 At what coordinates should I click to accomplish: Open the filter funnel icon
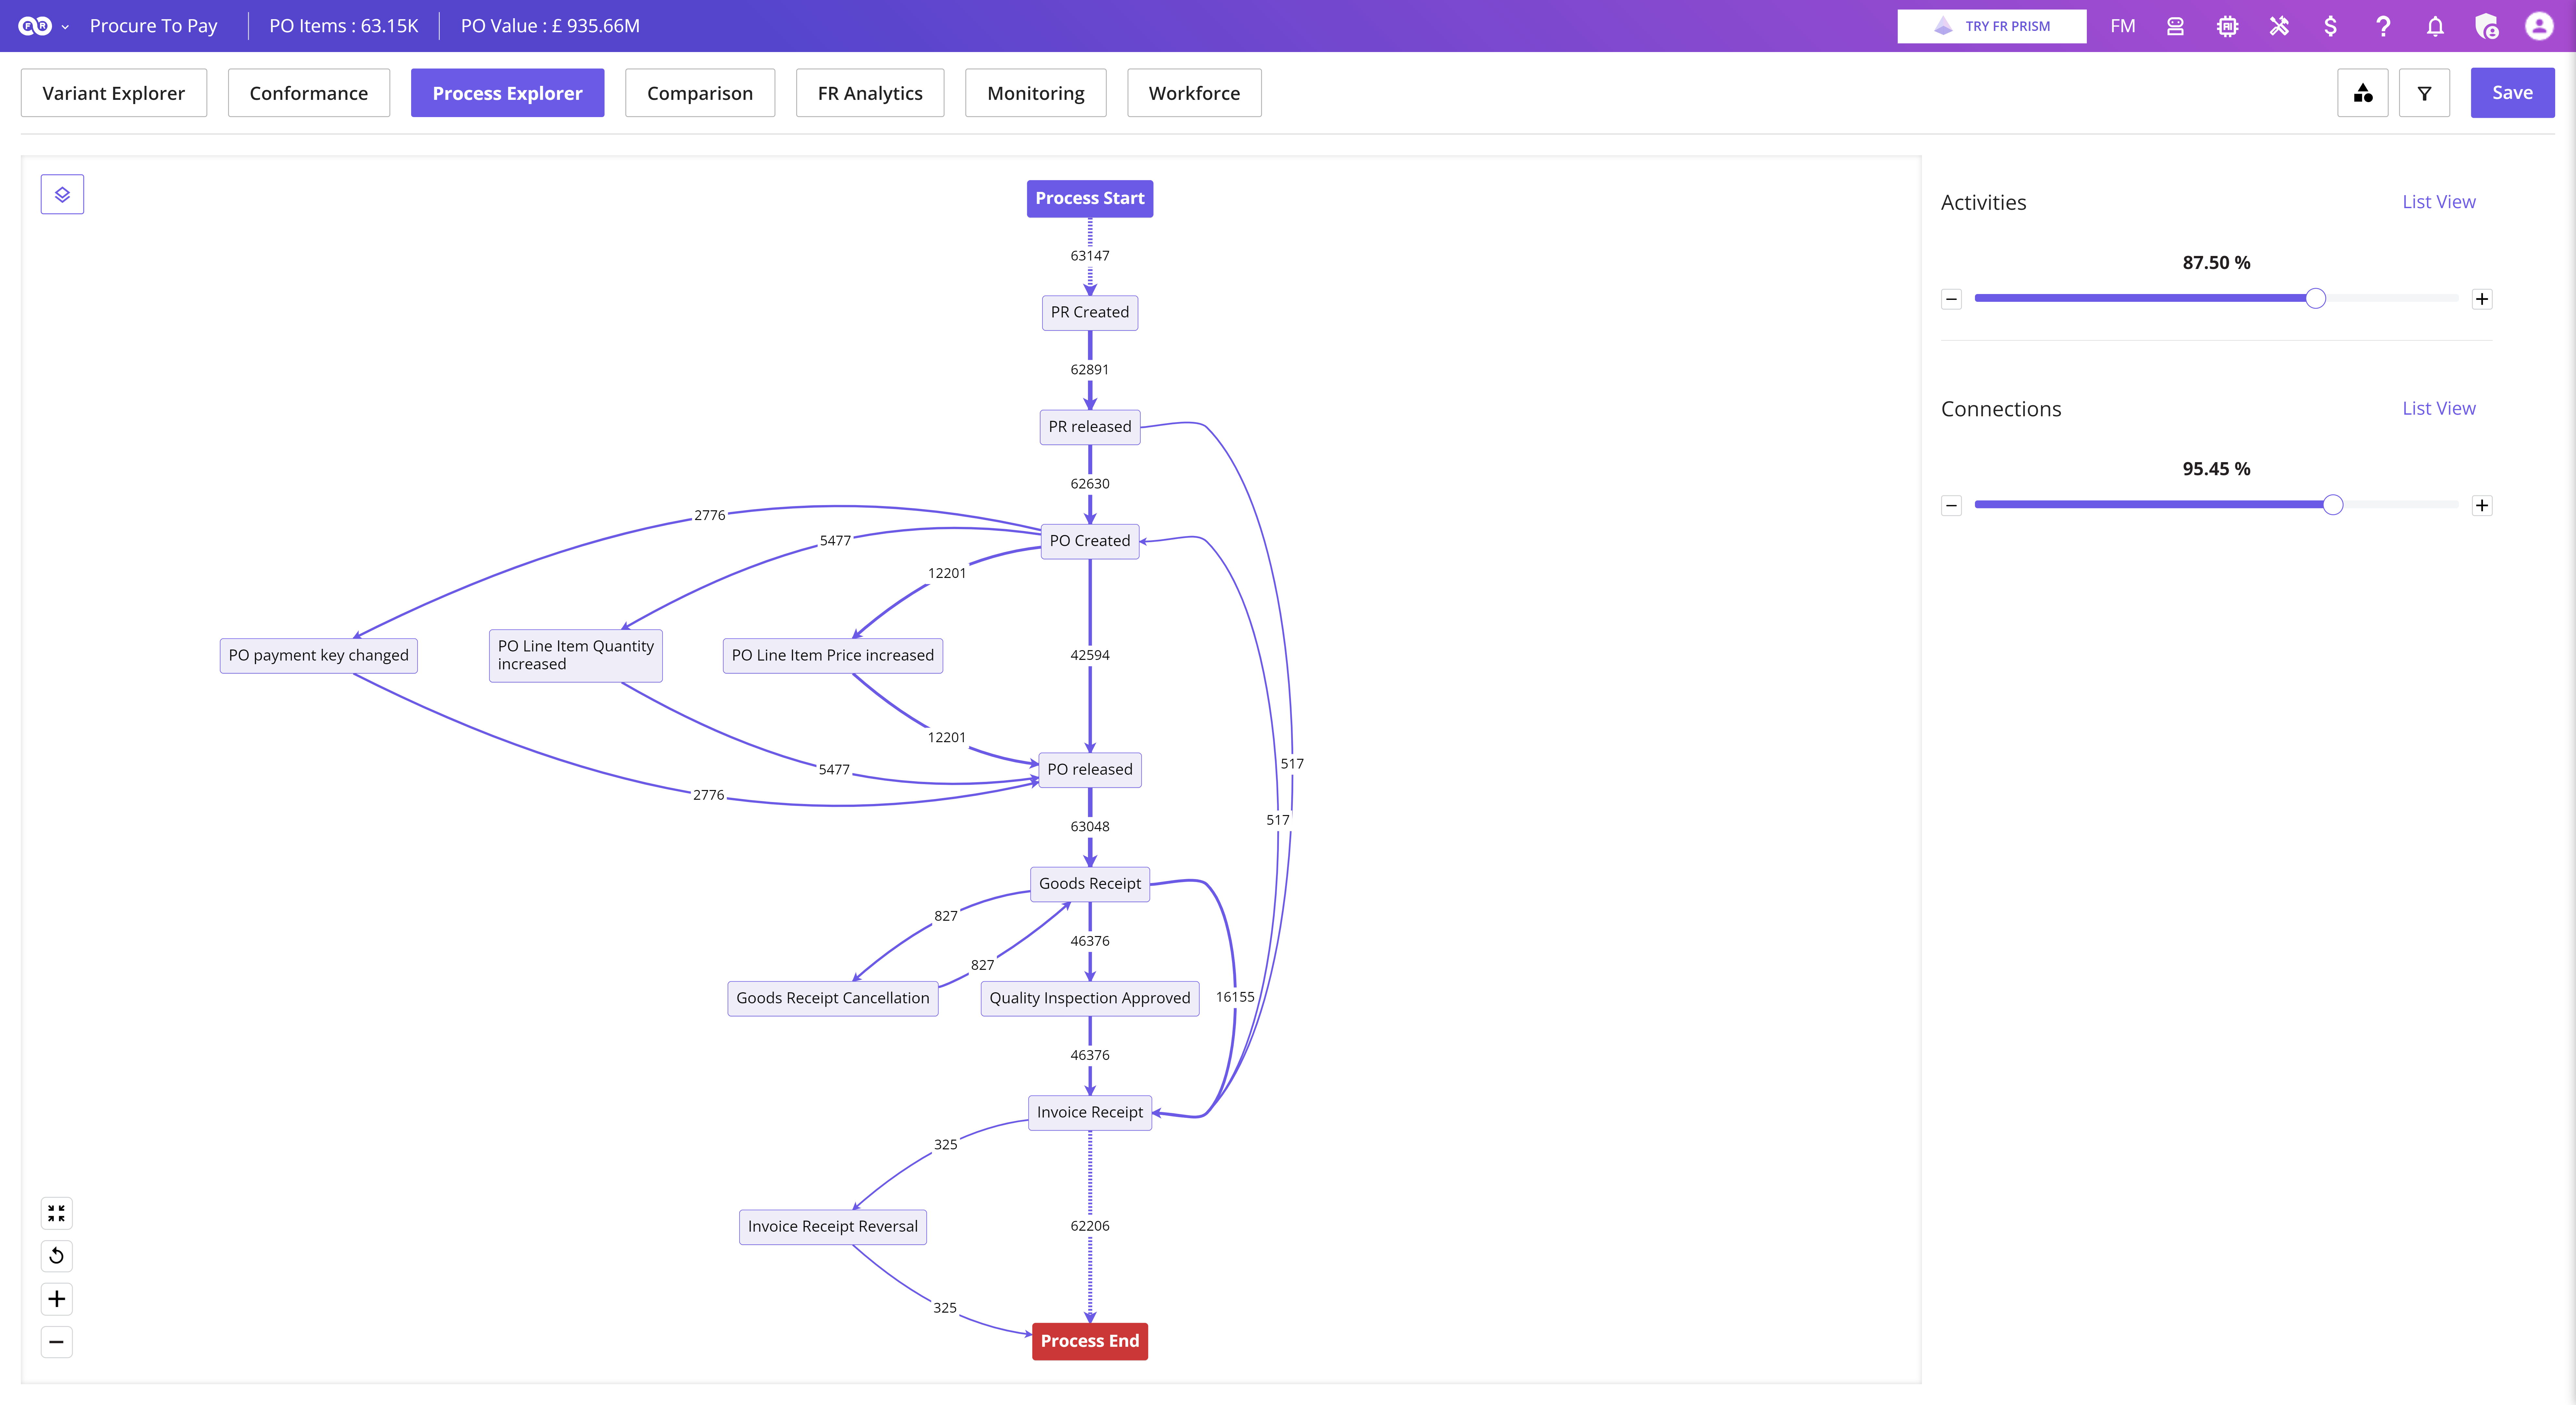tap(2424, 93)
